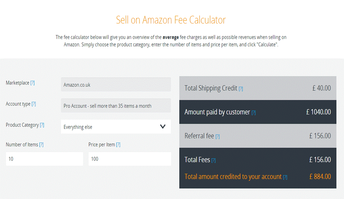Click the Pro Account type field
344x199 pixels.
116,106
